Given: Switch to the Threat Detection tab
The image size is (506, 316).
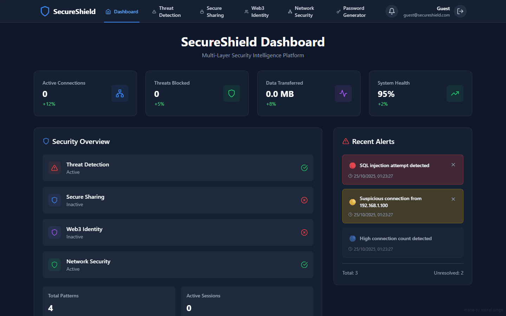Looking at the screenshot, I should (167, 11).
